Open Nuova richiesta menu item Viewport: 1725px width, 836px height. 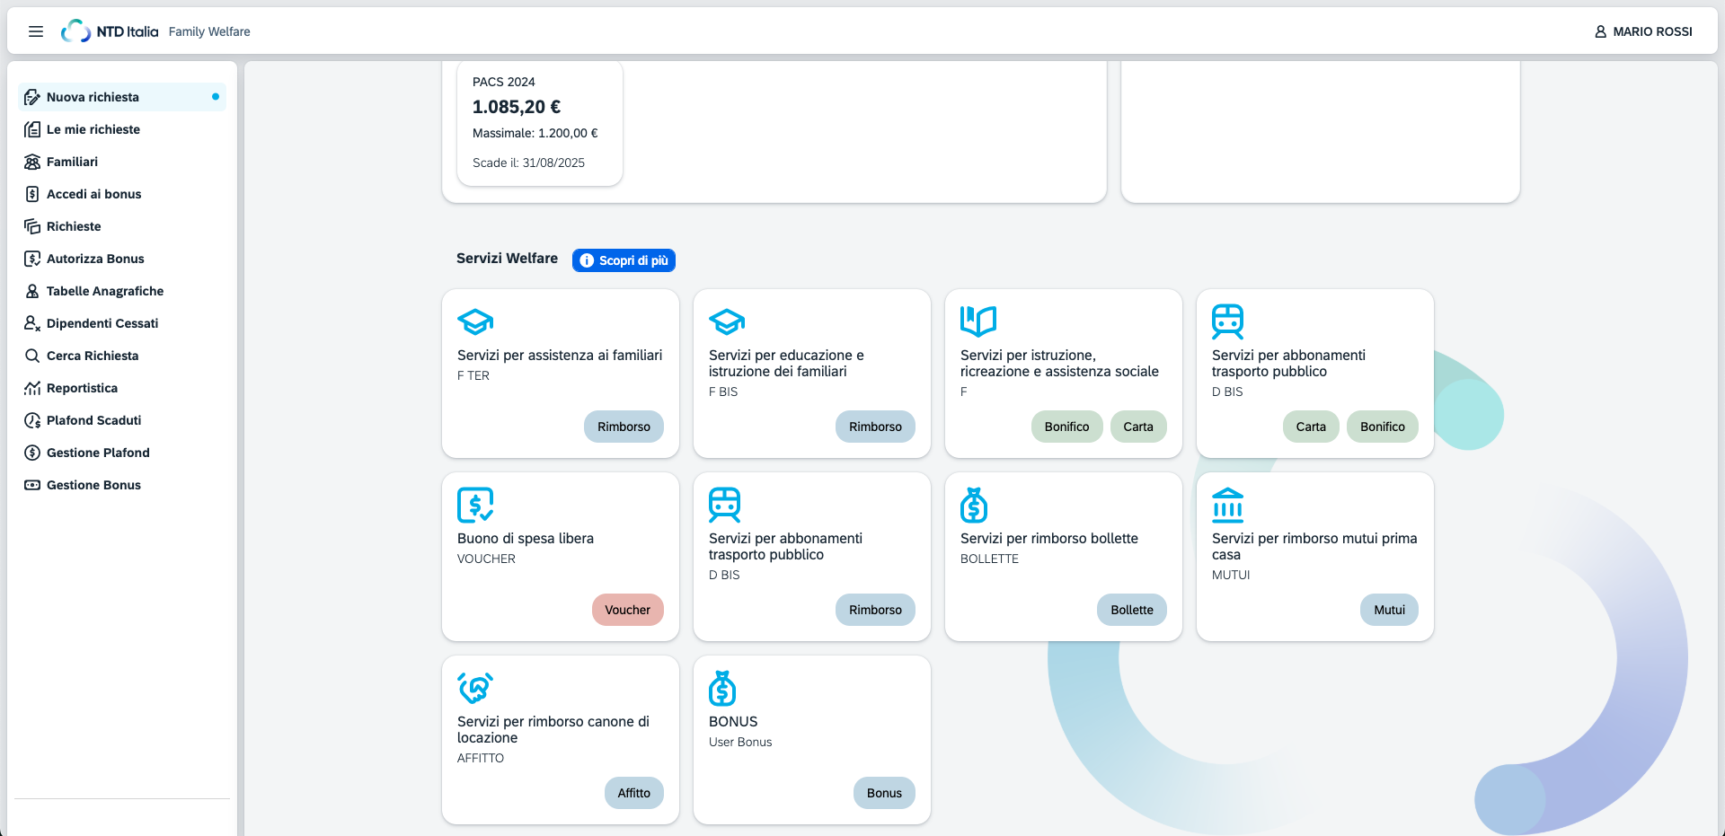(122, 97)
